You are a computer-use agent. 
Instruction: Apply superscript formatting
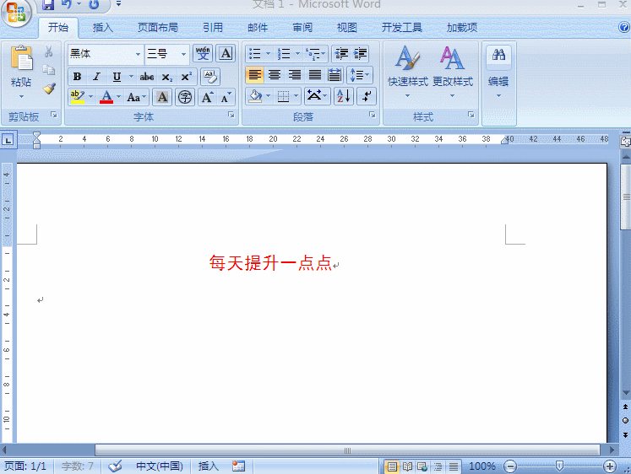(187, 77)
